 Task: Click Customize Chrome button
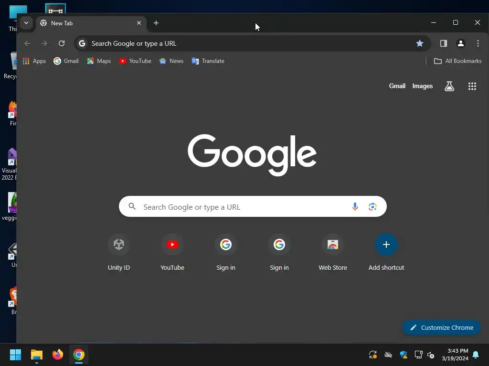pyautogui.click(x=442, y=328)
